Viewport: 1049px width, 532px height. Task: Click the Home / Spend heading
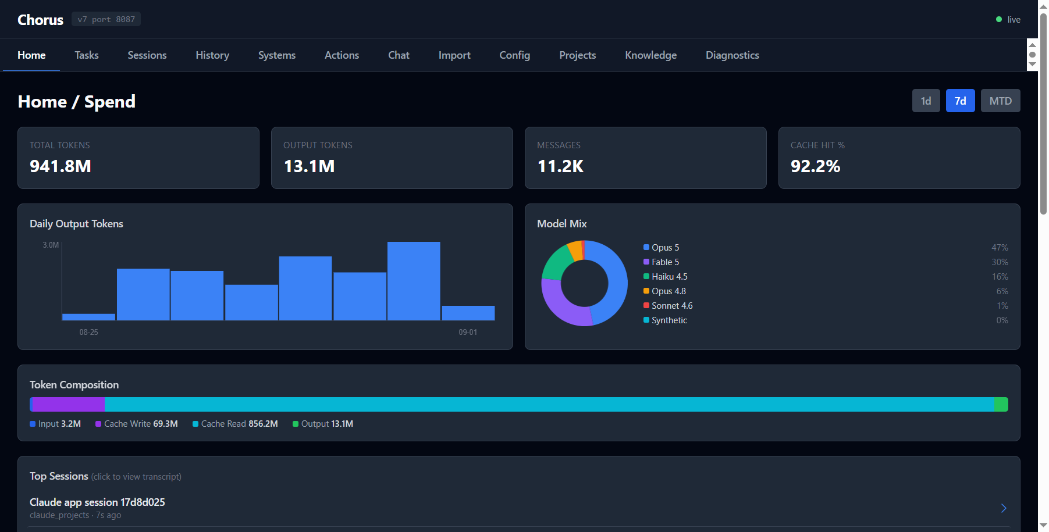tap(77, 102)
